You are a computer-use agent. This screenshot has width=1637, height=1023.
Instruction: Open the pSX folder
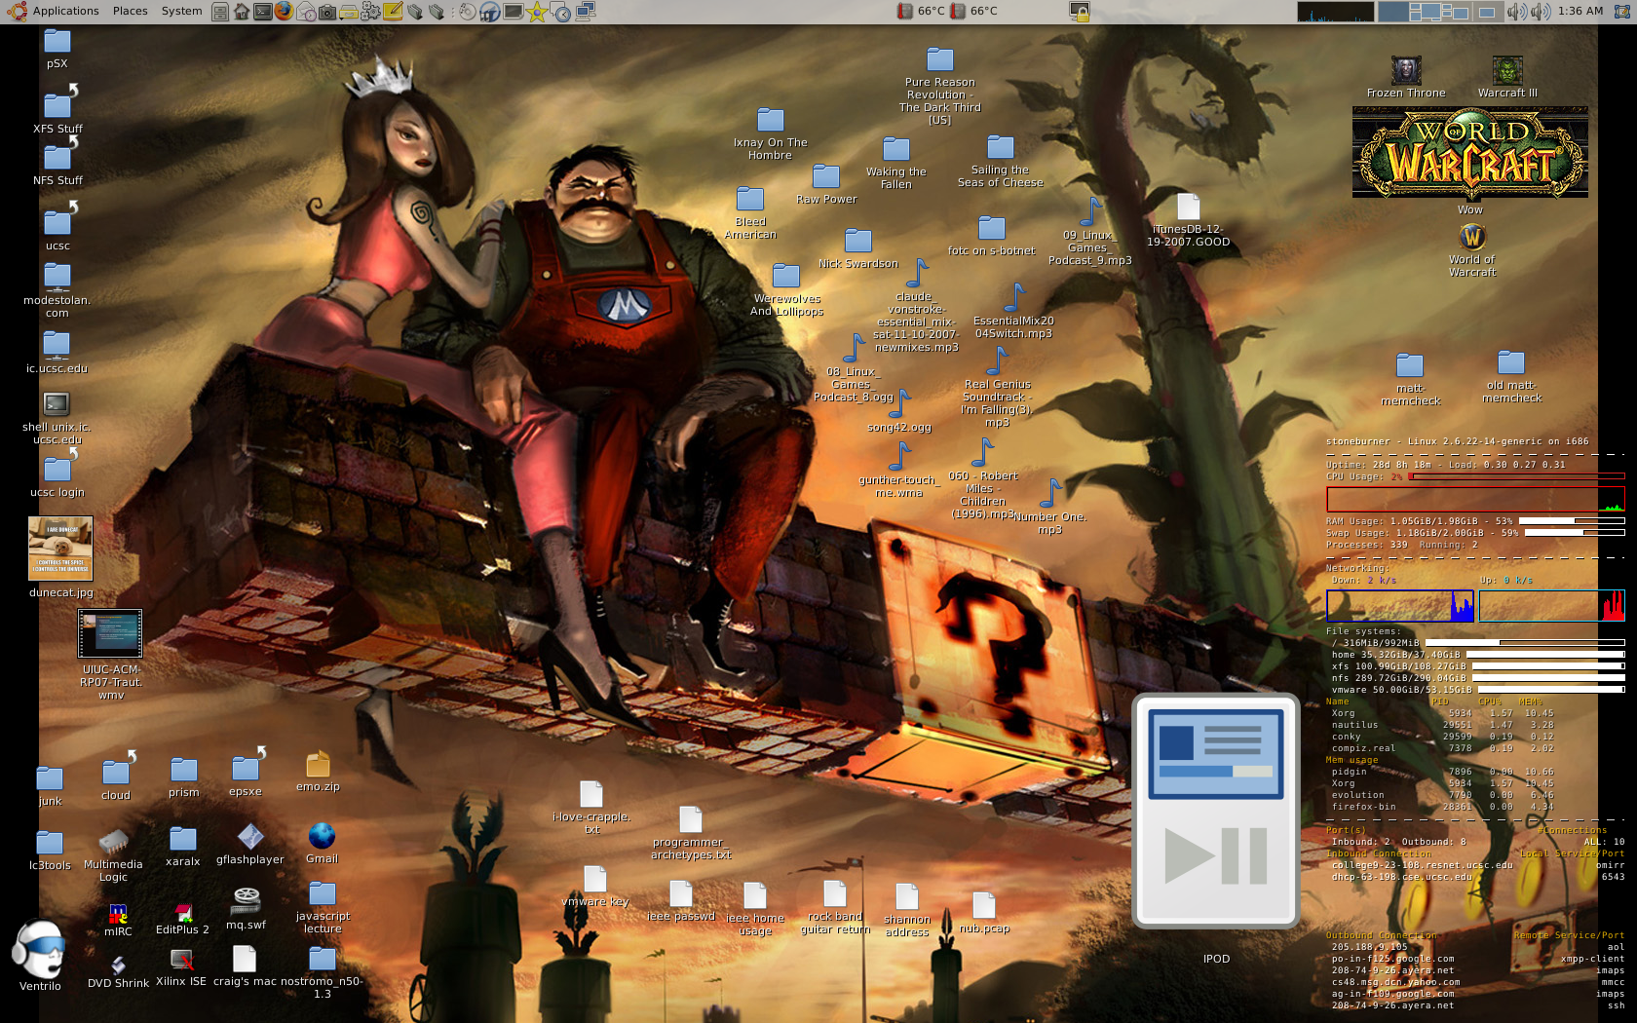tap(57, 49)
